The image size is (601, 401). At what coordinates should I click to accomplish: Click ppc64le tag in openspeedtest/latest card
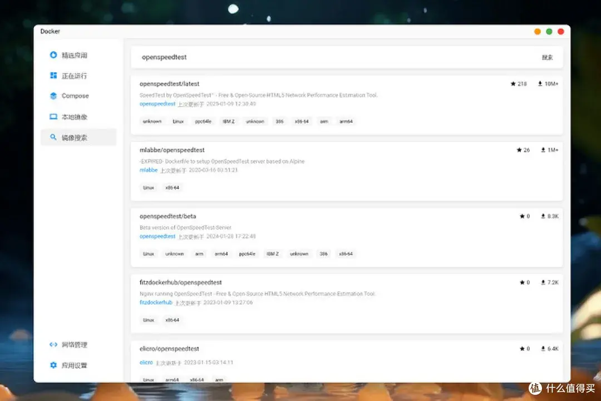click(x=203, y=121)
